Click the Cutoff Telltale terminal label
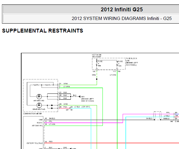This screenshot has height=149, width=179. 35,143
